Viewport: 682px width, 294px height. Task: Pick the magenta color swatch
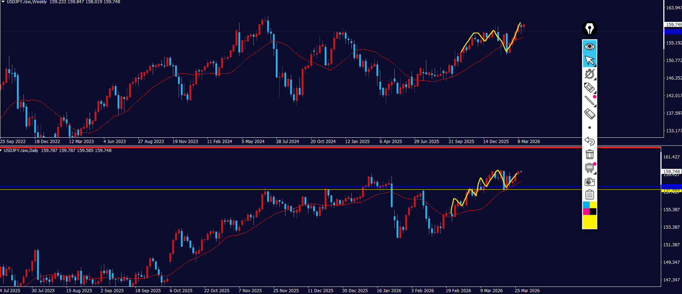pos(586,212)
